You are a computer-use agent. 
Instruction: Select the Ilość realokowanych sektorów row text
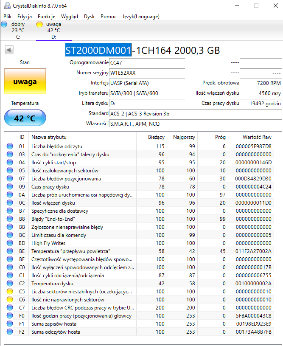click(x=65, y=171)
